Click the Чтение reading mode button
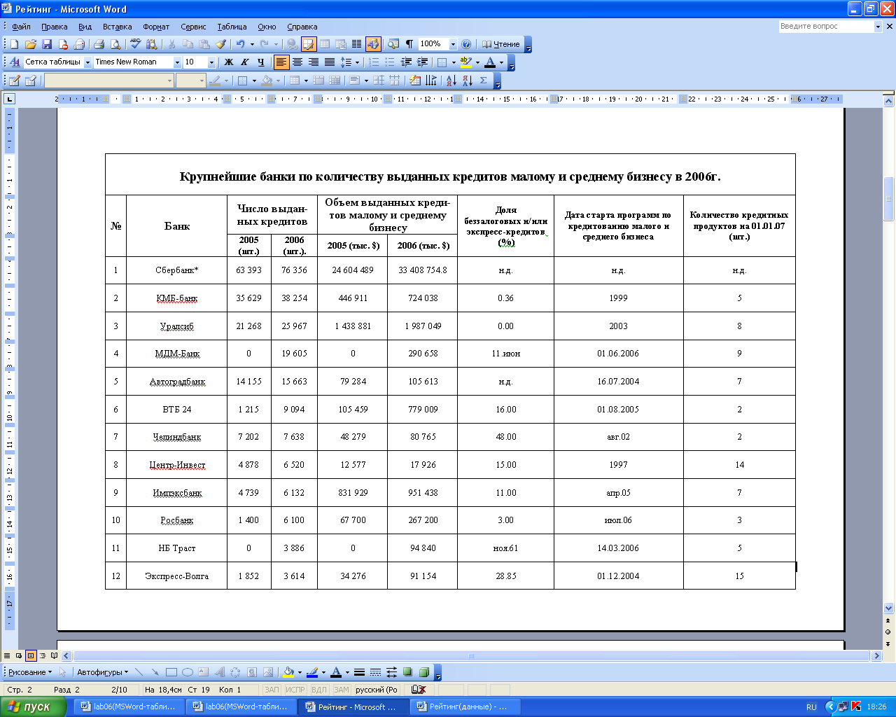This screenshot has height=717, width=896. pos(500,44)
